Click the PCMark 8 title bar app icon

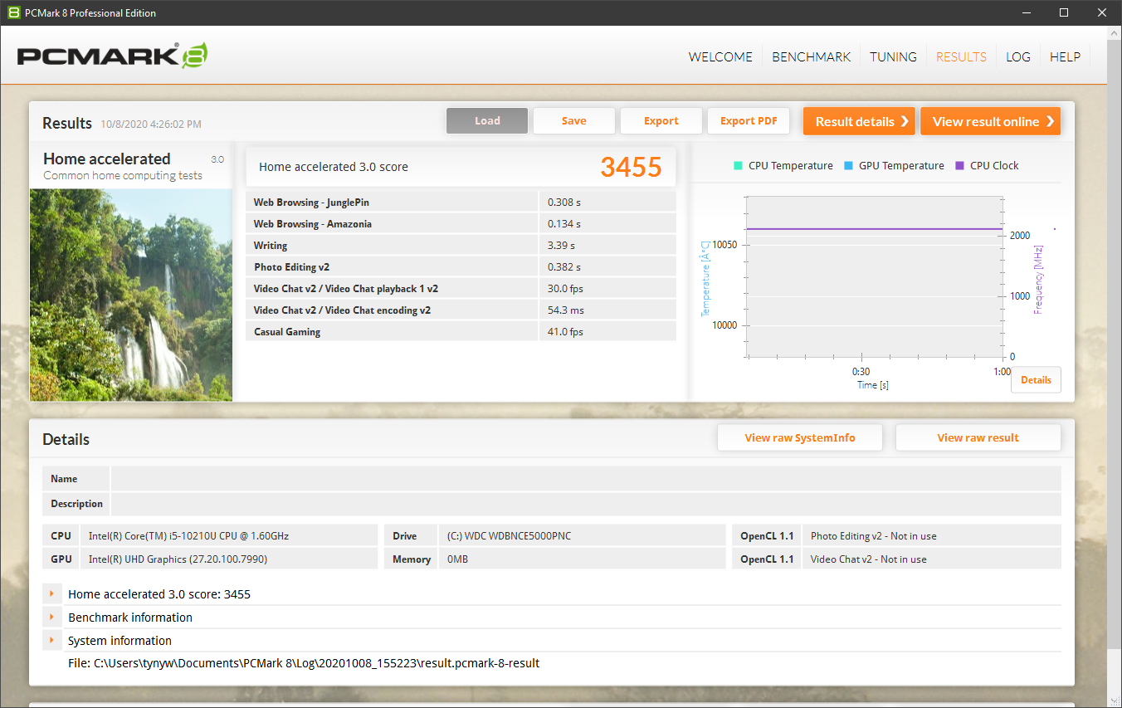tap(13, 12)
